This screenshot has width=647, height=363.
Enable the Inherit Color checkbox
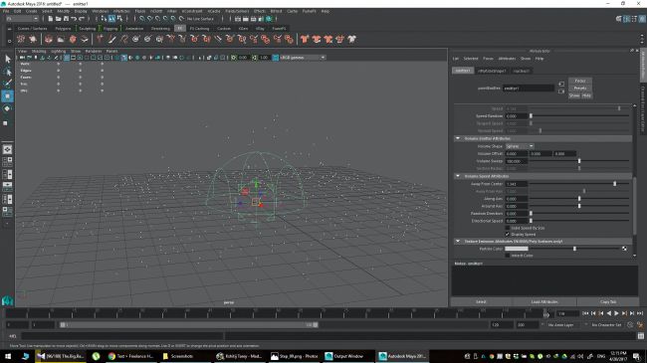[508, 256]
